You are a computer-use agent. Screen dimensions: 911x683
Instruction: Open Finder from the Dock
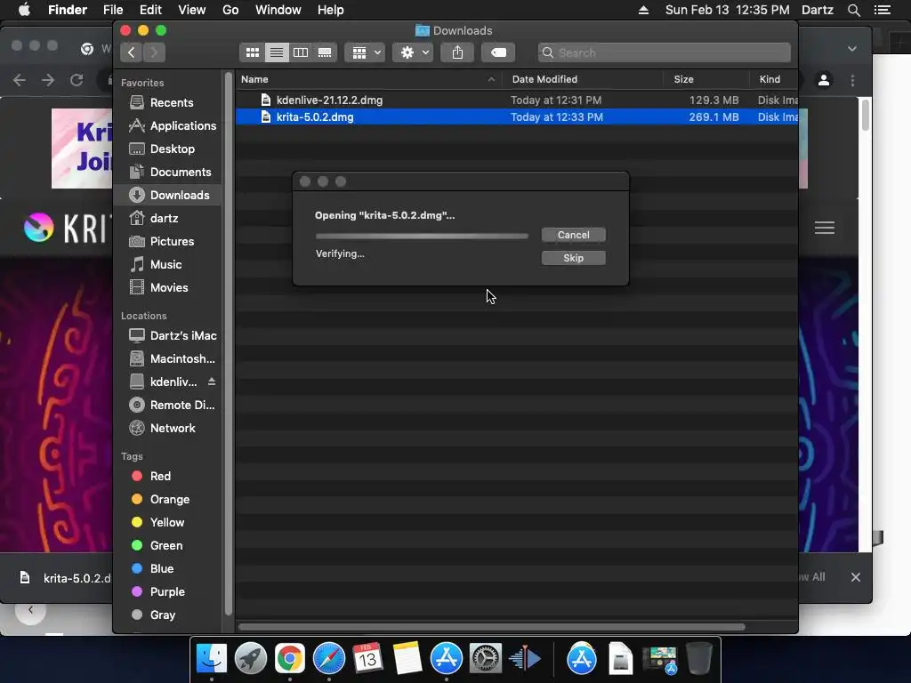click(x=212, y=659)
